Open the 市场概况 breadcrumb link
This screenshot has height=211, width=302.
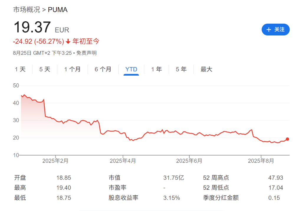coord(27,10)
